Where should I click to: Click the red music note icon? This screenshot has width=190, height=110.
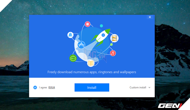113,53
